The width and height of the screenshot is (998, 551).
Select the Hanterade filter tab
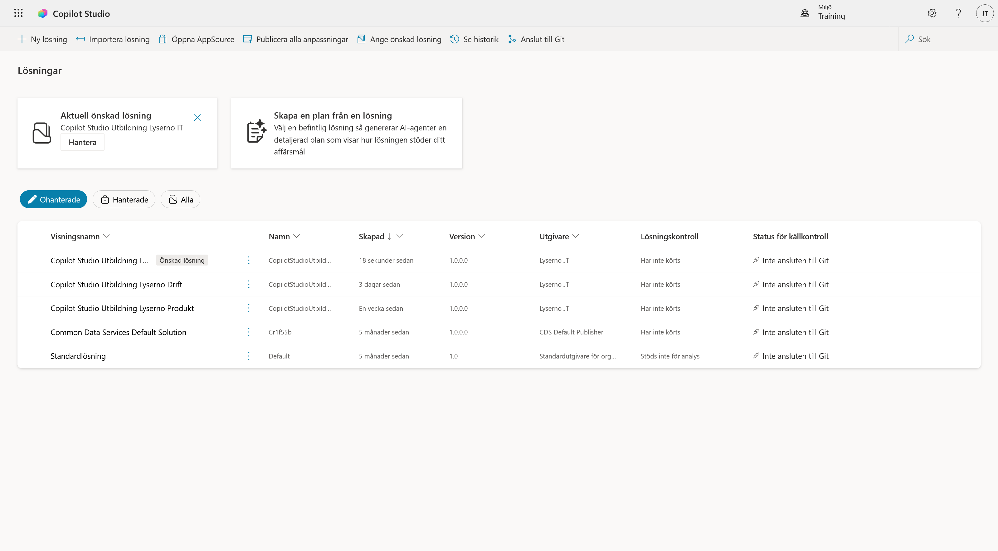[124, 199]
